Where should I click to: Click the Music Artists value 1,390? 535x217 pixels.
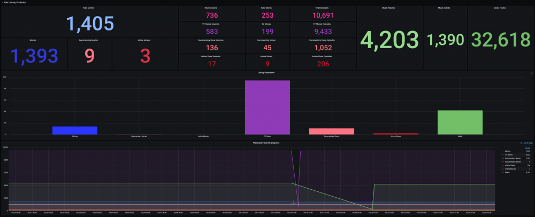445,40
